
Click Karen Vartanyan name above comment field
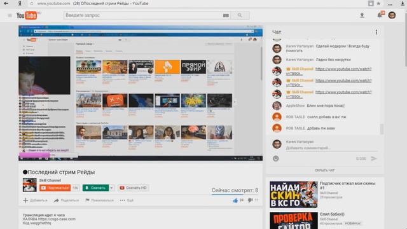click(x=300, y=142)
